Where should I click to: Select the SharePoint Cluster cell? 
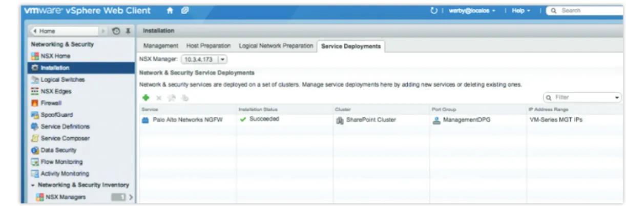click(x=381, y=120)
